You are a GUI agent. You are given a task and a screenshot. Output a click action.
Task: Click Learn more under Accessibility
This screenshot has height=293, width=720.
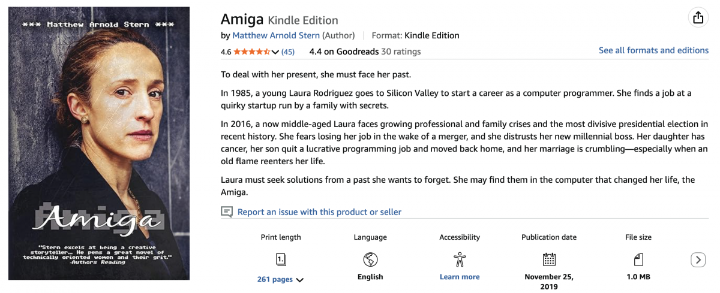[460, 277]
